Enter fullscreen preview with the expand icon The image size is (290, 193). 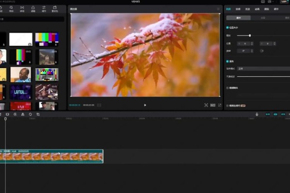click(x=220, y=105)
